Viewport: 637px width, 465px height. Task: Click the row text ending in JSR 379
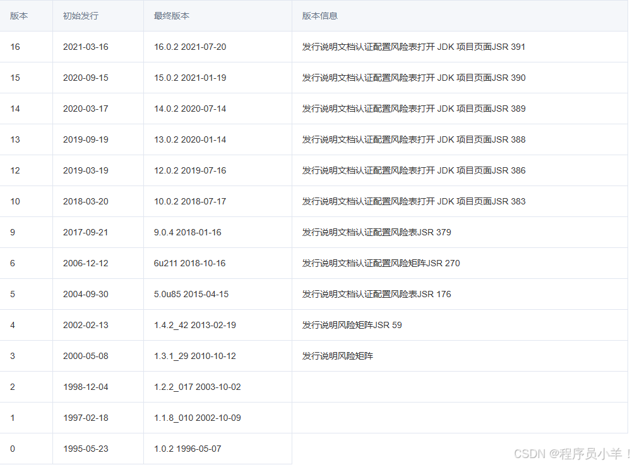tap(377, 232)
